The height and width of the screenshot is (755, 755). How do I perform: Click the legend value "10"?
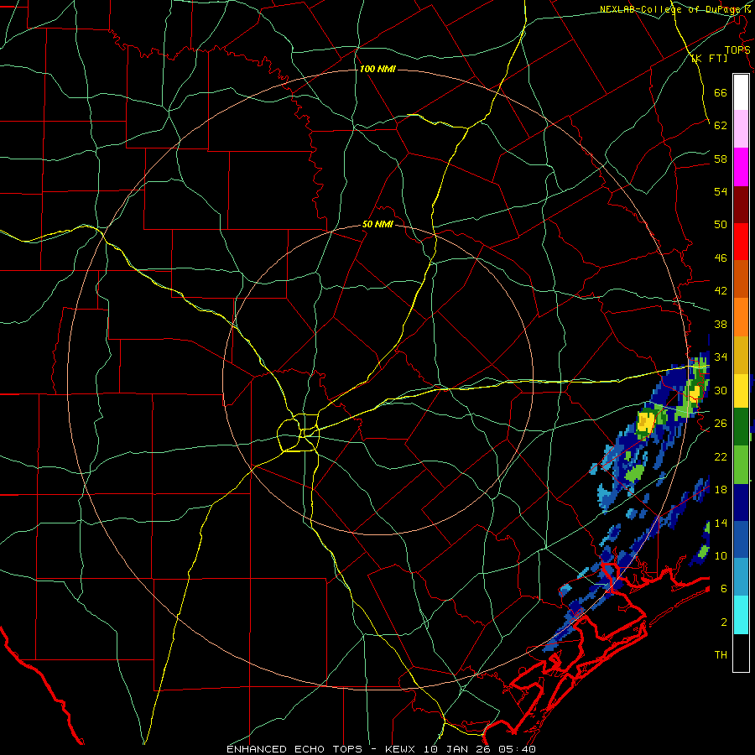[721, 555]
